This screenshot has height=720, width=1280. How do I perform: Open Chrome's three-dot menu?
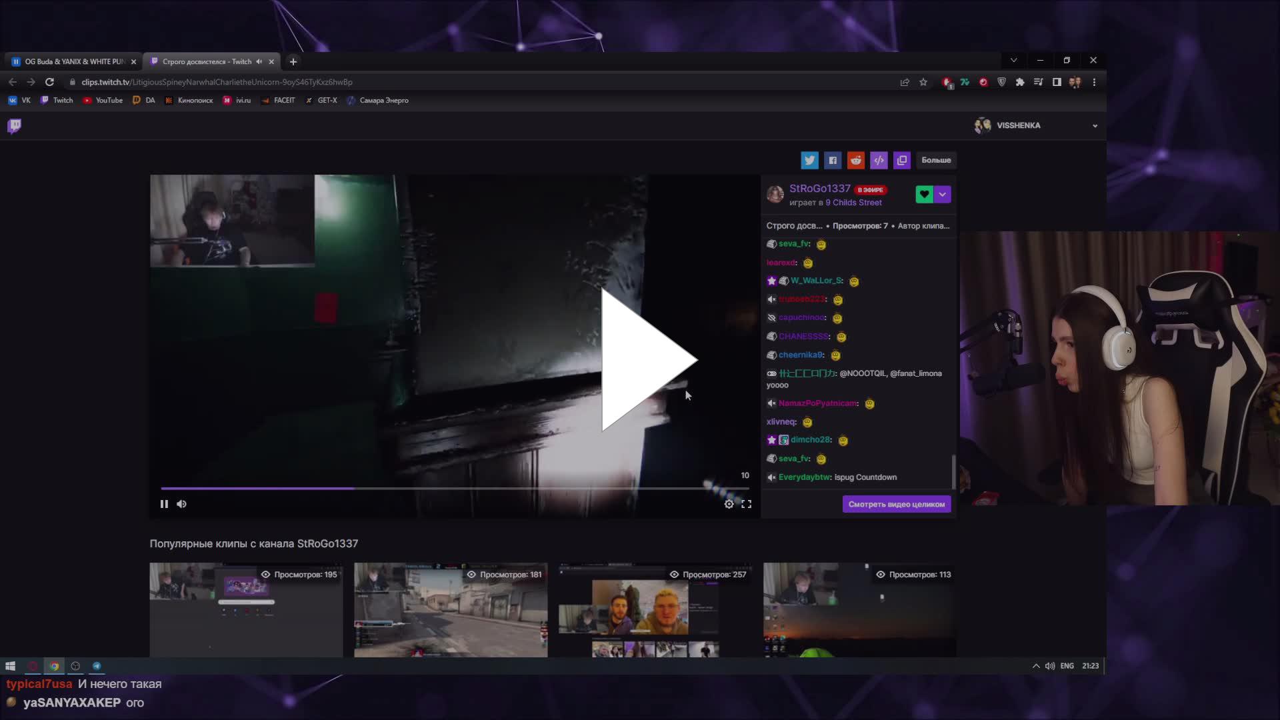point(1094,82)
